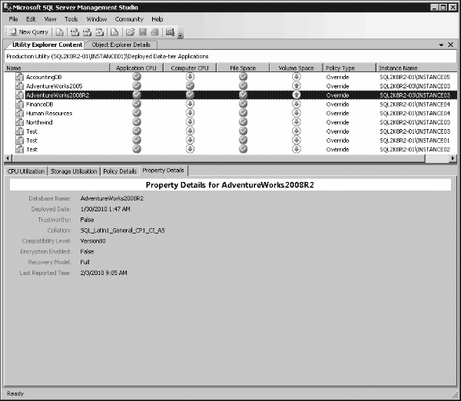
Task: Click Northwind application icon
Action: [x=20, y=122]
